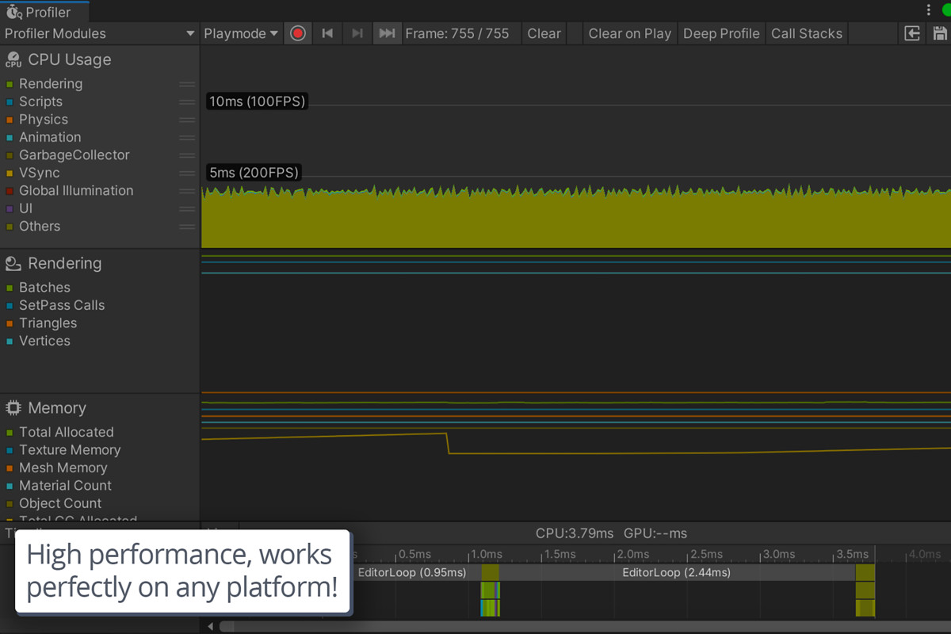Click the reorder handle on the Animation row

[x=187, y=137]
